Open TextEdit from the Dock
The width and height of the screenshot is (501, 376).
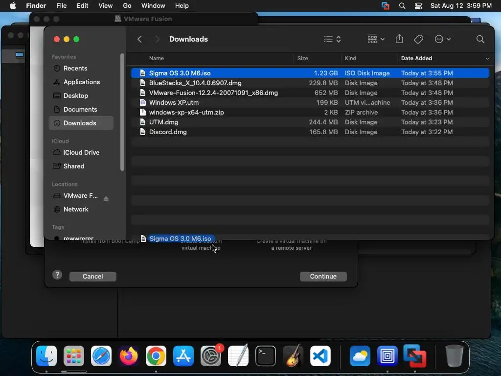238,356
